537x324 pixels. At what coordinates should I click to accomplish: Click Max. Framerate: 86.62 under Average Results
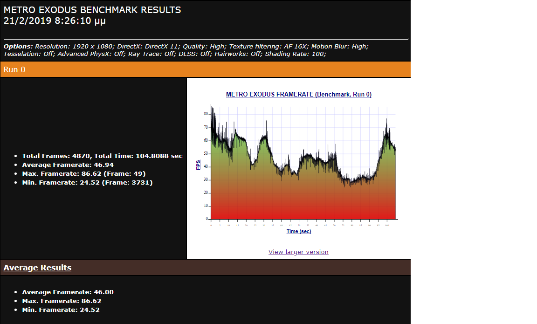click(x=62, y=301)
